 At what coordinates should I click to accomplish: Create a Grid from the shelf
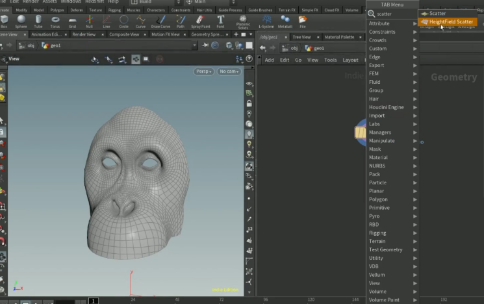click(x=72, y=20)
